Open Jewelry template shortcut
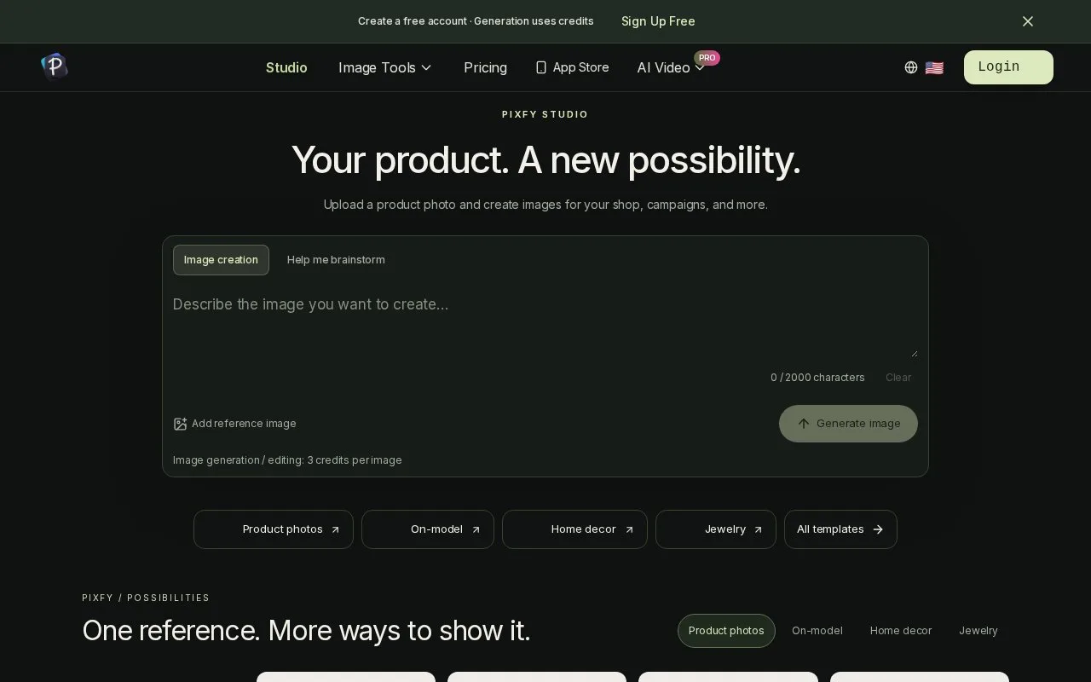This screenshot has width=1091, height=682. click(x=716, y=529)
